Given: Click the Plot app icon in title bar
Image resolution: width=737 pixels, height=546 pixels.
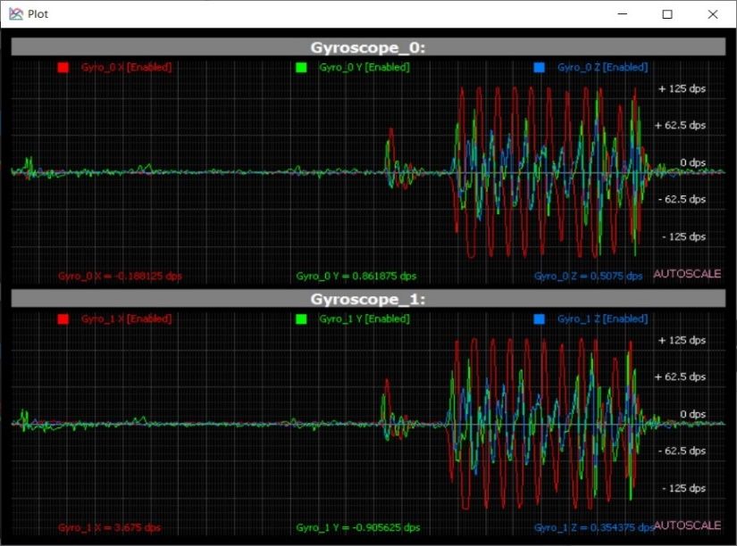Looking at the screenshot, I should point(15,13).
